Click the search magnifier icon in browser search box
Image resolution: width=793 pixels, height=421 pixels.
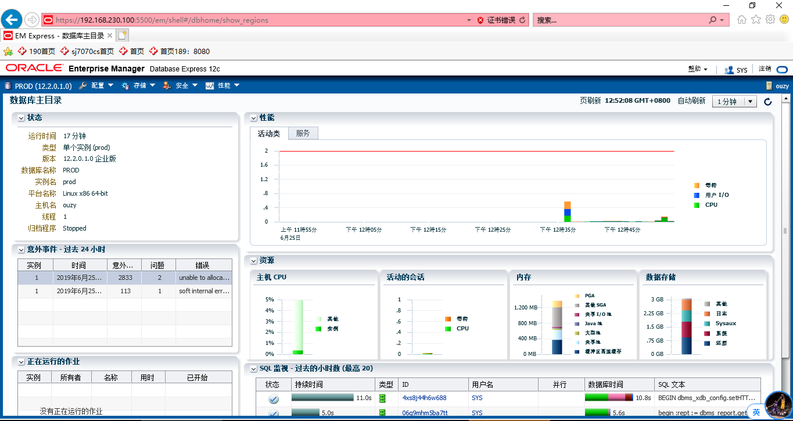pos(712,20)
